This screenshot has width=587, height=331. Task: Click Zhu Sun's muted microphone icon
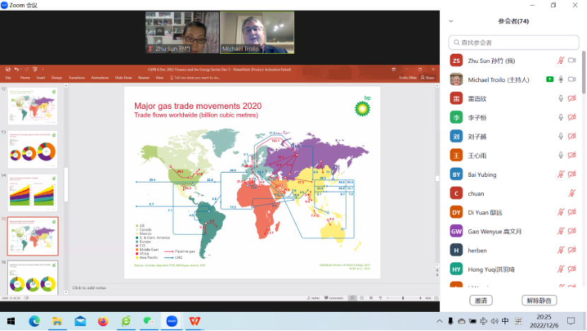pyautogui.click(x=561, y=61)
